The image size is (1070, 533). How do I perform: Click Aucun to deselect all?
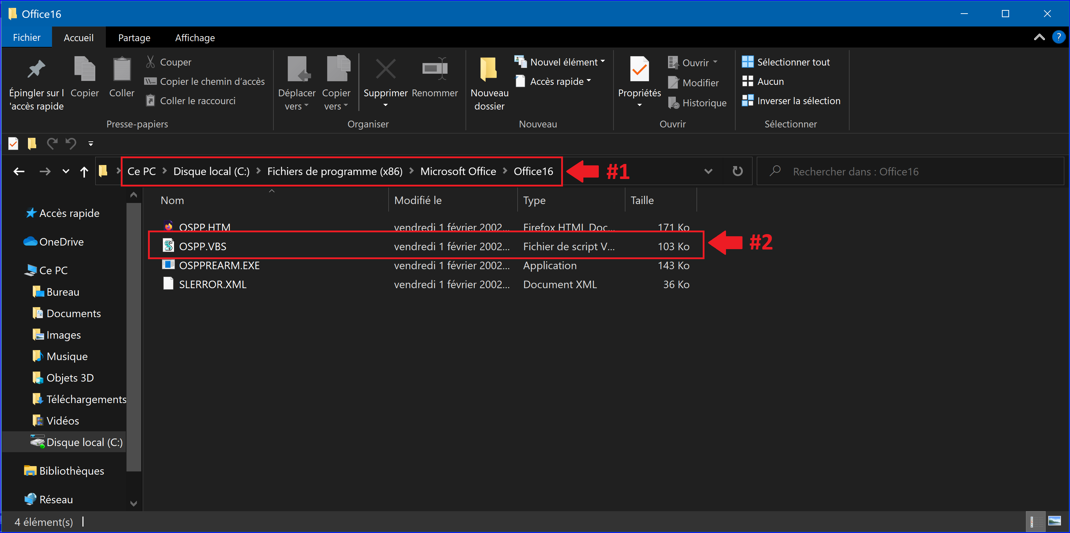[763, 81]
